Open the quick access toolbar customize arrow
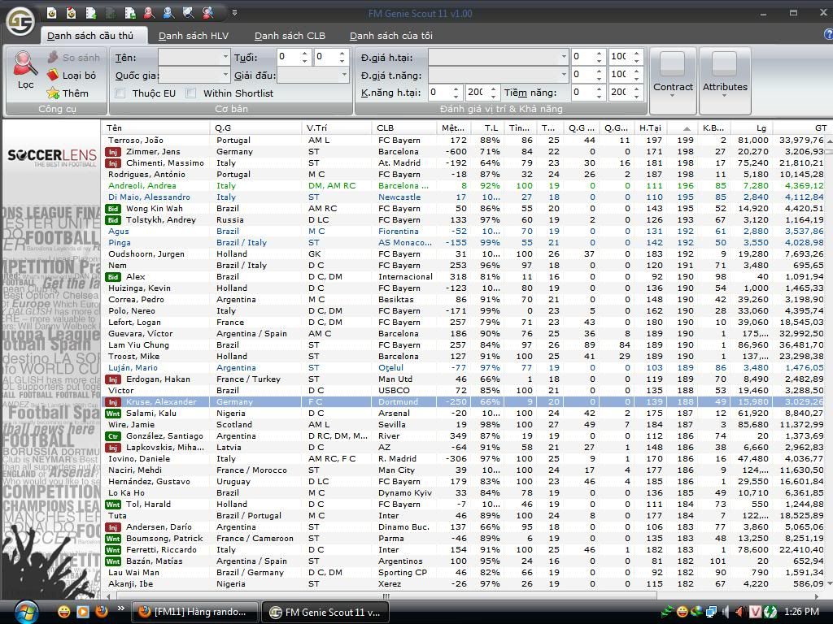This screenshot has height=624, width=833. click(x=234, y=13)
